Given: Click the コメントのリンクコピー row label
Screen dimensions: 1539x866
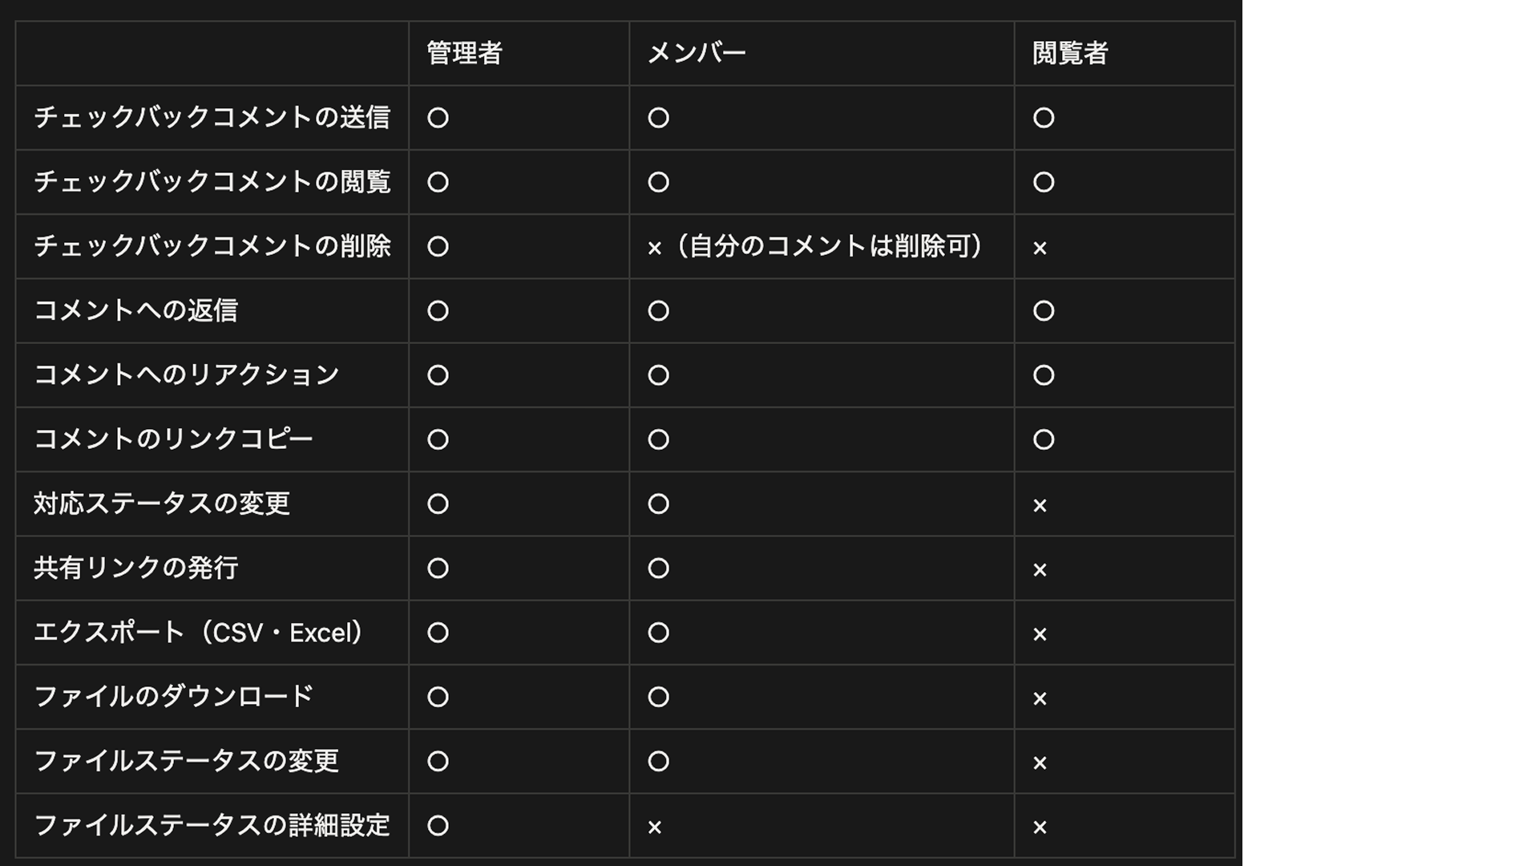Looking at the screenshot, I should click(x=173, y=439).
